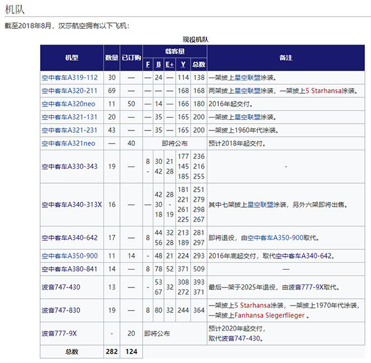Open the Fanhansa Siegerflieger link
The image size is (371, 363).
click(270, 315)
